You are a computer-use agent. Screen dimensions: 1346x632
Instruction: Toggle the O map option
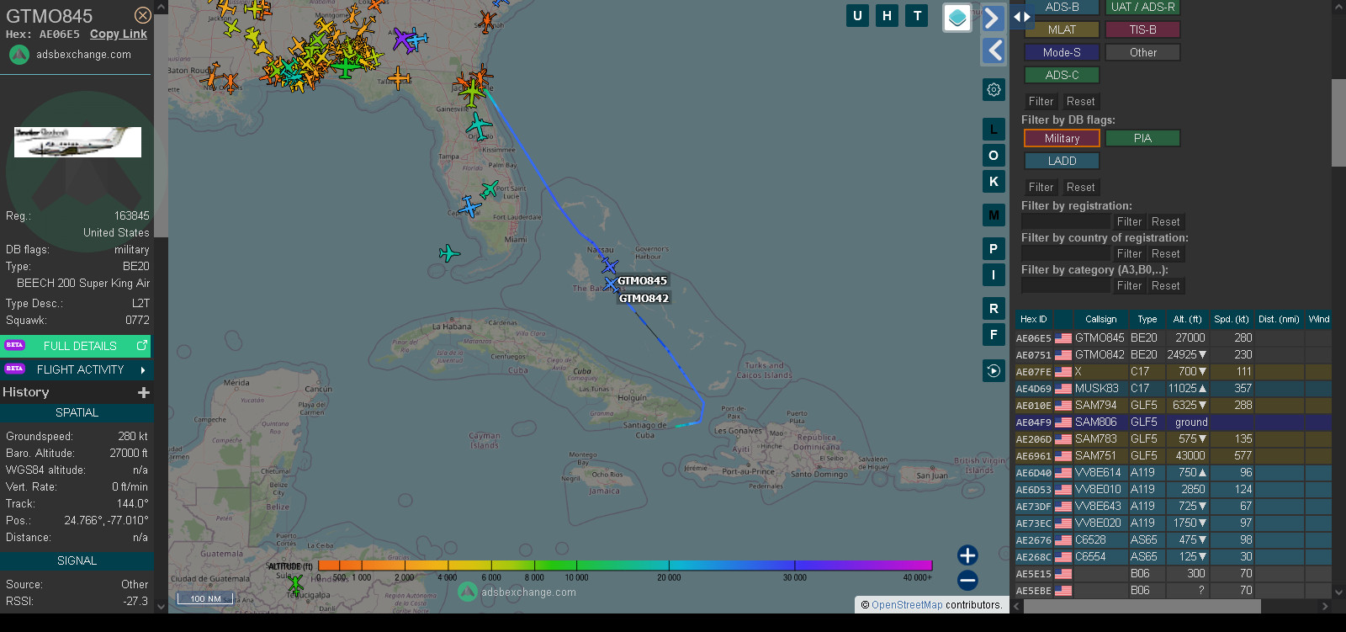994,156
